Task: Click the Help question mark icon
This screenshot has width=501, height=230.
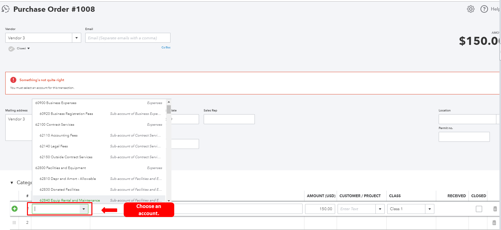Action: [x=484, y=9]
